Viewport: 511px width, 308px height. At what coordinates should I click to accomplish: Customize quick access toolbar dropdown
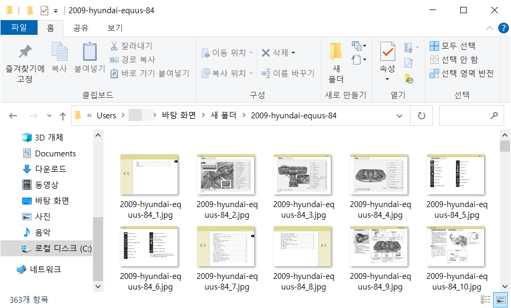[x=55, y=11]
